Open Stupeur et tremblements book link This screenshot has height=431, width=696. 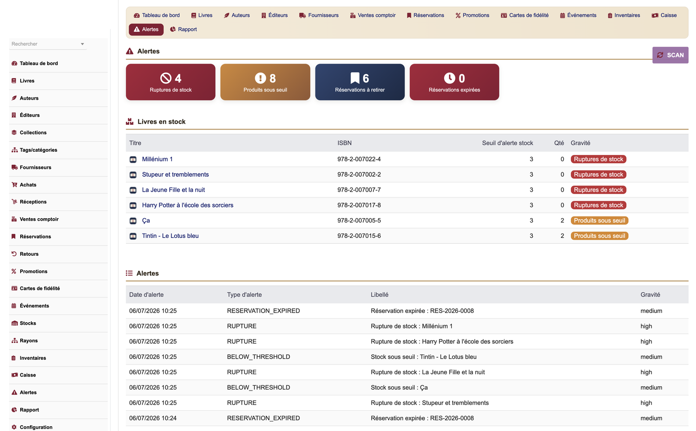175,175
